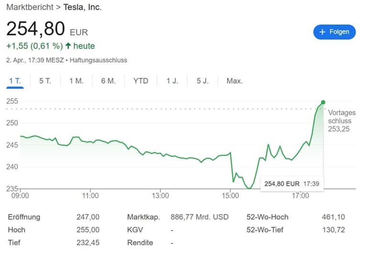Switch chart to YTD view
The width and height of the screenshot is (383, 253).
pyautogui.click(x=141, y=81)
